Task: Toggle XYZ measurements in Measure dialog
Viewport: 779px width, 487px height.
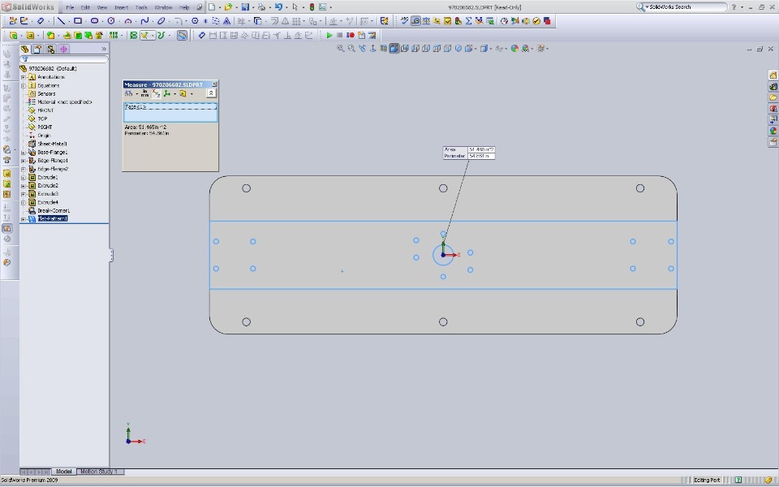Action: tap(156, 93)
